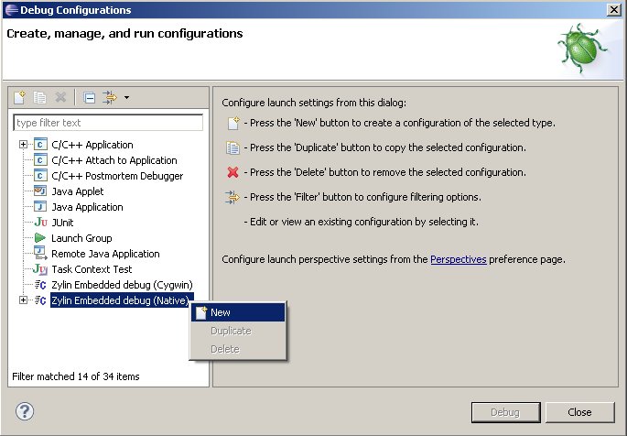Image resolution: width=627 pixels, height=436 pixels.
Task: Select Launch Group with green arrow icon
Action: pyautogui.click(x=81, y=238)
